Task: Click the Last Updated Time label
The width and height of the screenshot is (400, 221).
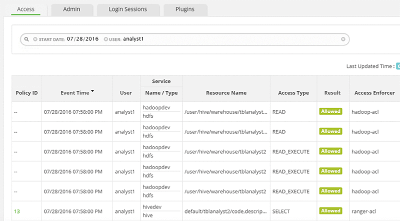Action: pos(370,66)
